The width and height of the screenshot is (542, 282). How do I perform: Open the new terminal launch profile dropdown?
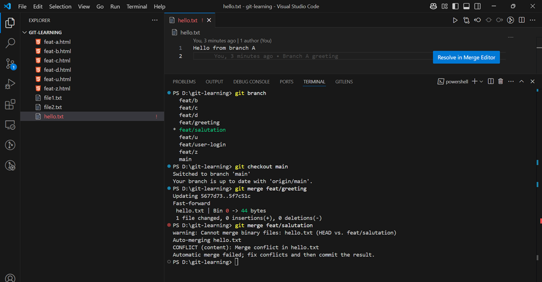tap(481, 82)
